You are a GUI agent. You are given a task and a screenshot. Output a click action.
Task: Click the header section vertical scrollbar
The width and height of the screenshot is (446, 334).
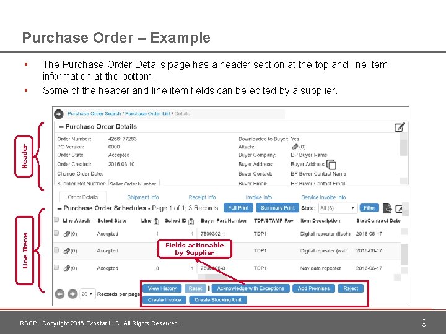point(403,148)
